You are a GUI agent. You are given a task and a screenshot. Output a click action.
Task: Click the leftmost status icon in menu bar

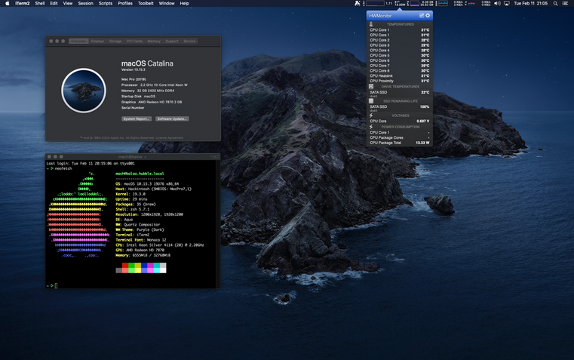[358, 3]
